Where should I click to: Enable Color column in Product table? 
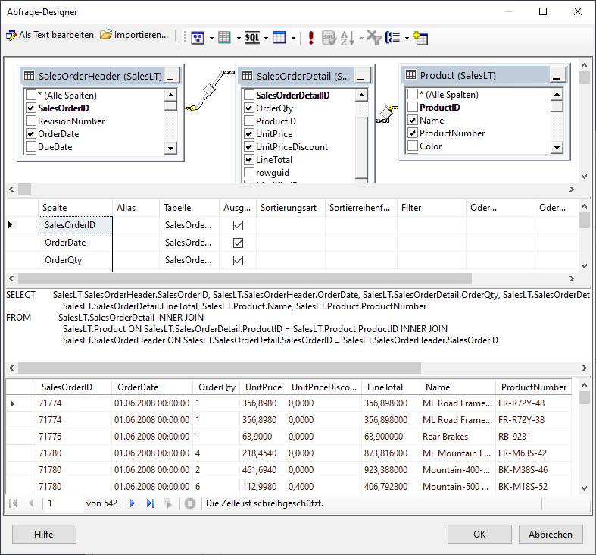pos(413,146)
